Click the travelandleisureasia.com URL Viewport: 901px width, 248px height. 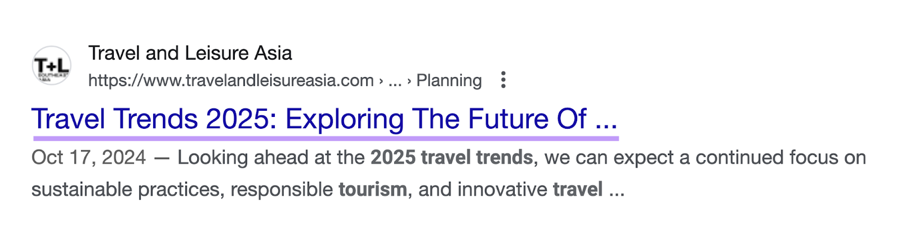click(231, 80)
